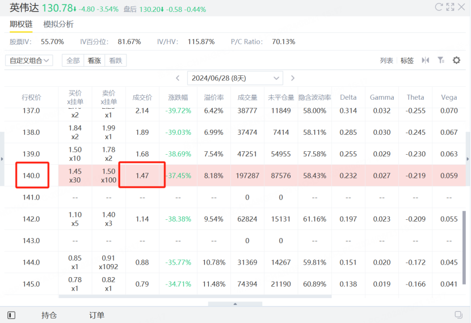Open the 订单 tab at the bottom

[x=96, y=315]
